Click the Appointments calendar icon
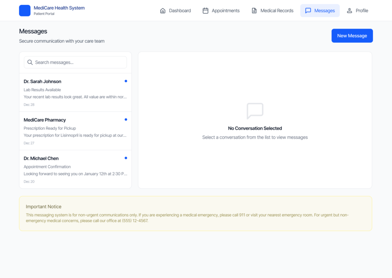This screenshot has height=278, width=392. [x=206, y=11]
